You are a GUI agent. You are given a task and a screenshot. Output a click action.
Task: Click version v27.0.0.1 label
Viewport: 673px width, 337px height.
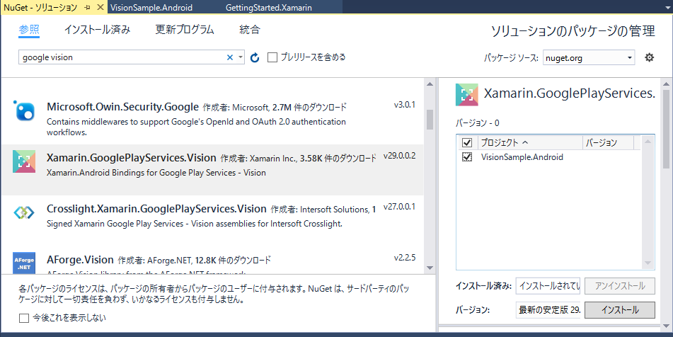400,207
